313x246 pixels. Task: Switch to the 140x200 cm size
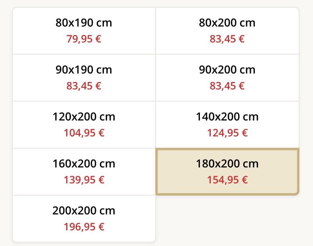(x=227, y=125)
